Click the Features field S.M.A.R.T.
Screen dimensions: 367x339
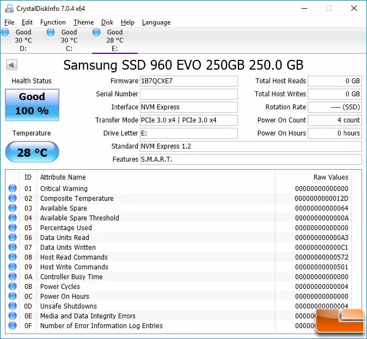pyautogui.click(x=251, y=159)
